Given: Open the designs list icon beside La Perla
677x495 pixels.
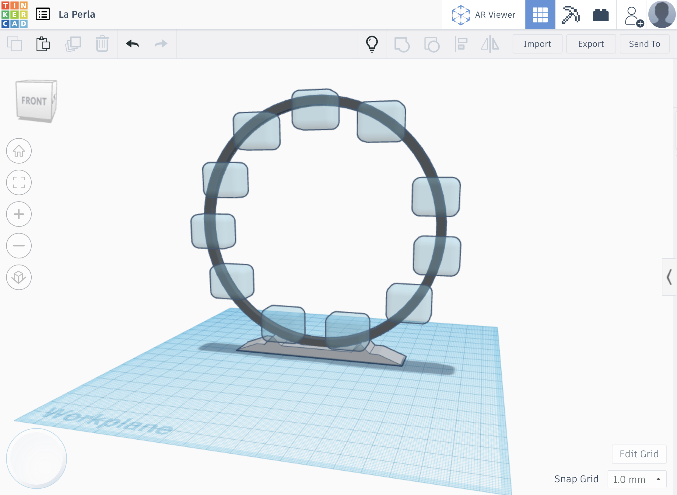Looking at the screenshot, I should pos(43,14).
